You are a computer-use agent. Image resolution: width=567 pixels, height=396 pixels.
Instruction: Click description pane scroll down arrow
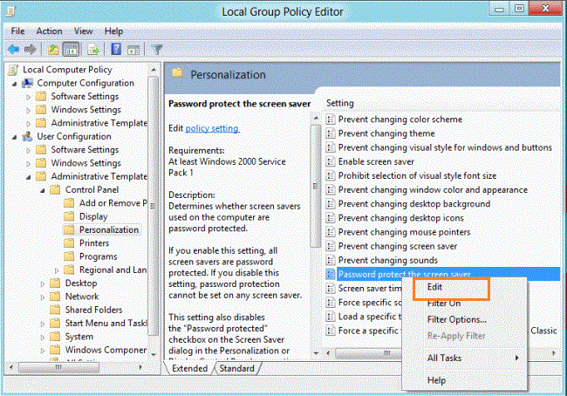[x=316, y=353]
